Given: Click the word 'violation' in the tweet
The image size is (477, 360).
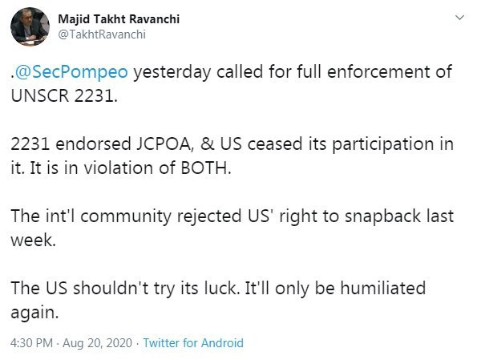Looking at the screenshot, I should point(119,168).
